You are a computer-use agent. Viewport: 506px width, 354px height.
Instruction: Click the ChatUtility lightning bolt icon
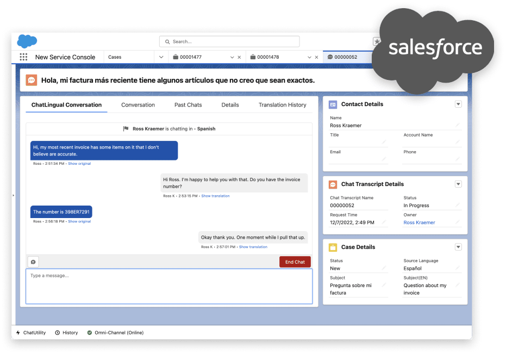(x=18, y=332)
